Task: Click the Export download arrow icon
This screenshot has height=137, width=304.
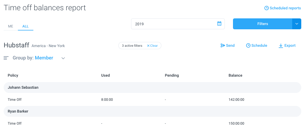Action: [281, 46]
